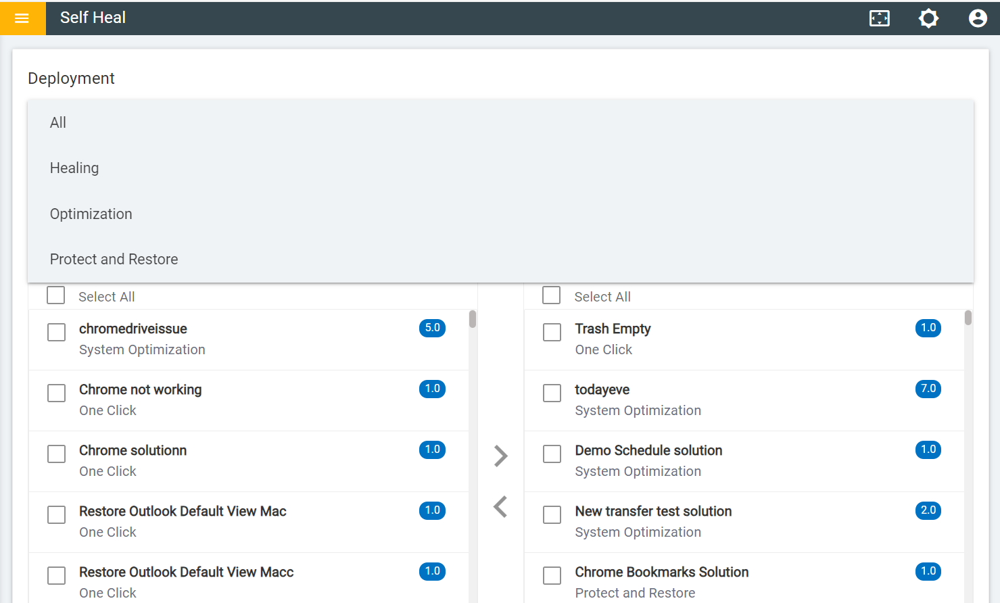Click the right list scrollbar thumb
The width and height of the screenshot is (1000, 603).
(x=968, y=318)
